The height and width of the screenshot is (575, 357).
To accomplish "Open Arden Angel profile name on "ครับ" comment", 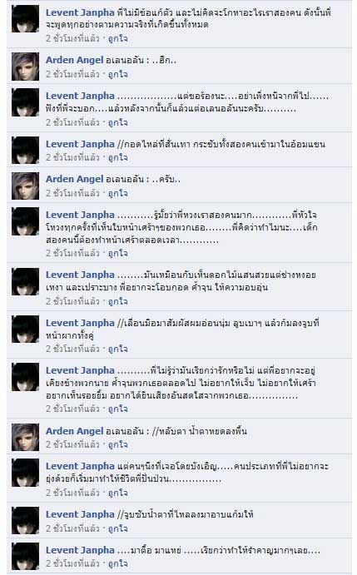I will coord(75,179).
